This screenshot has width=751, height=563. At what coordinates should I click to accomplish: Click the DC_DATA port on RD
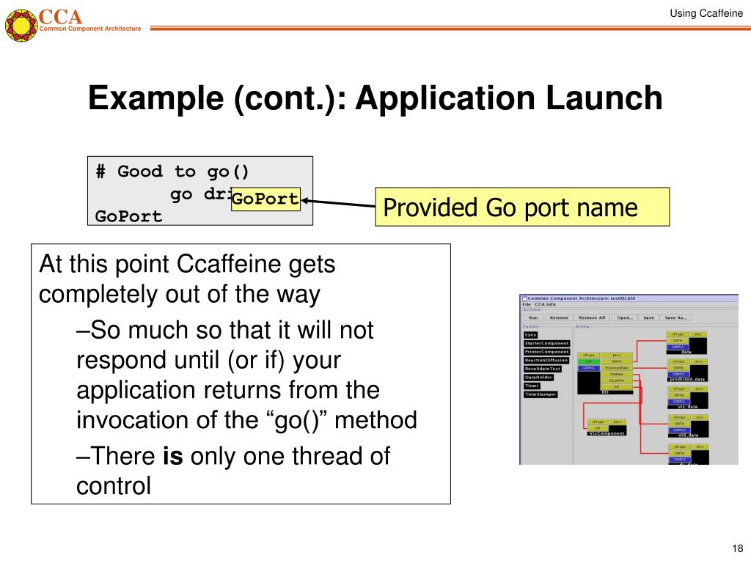[x=617, y=380]
